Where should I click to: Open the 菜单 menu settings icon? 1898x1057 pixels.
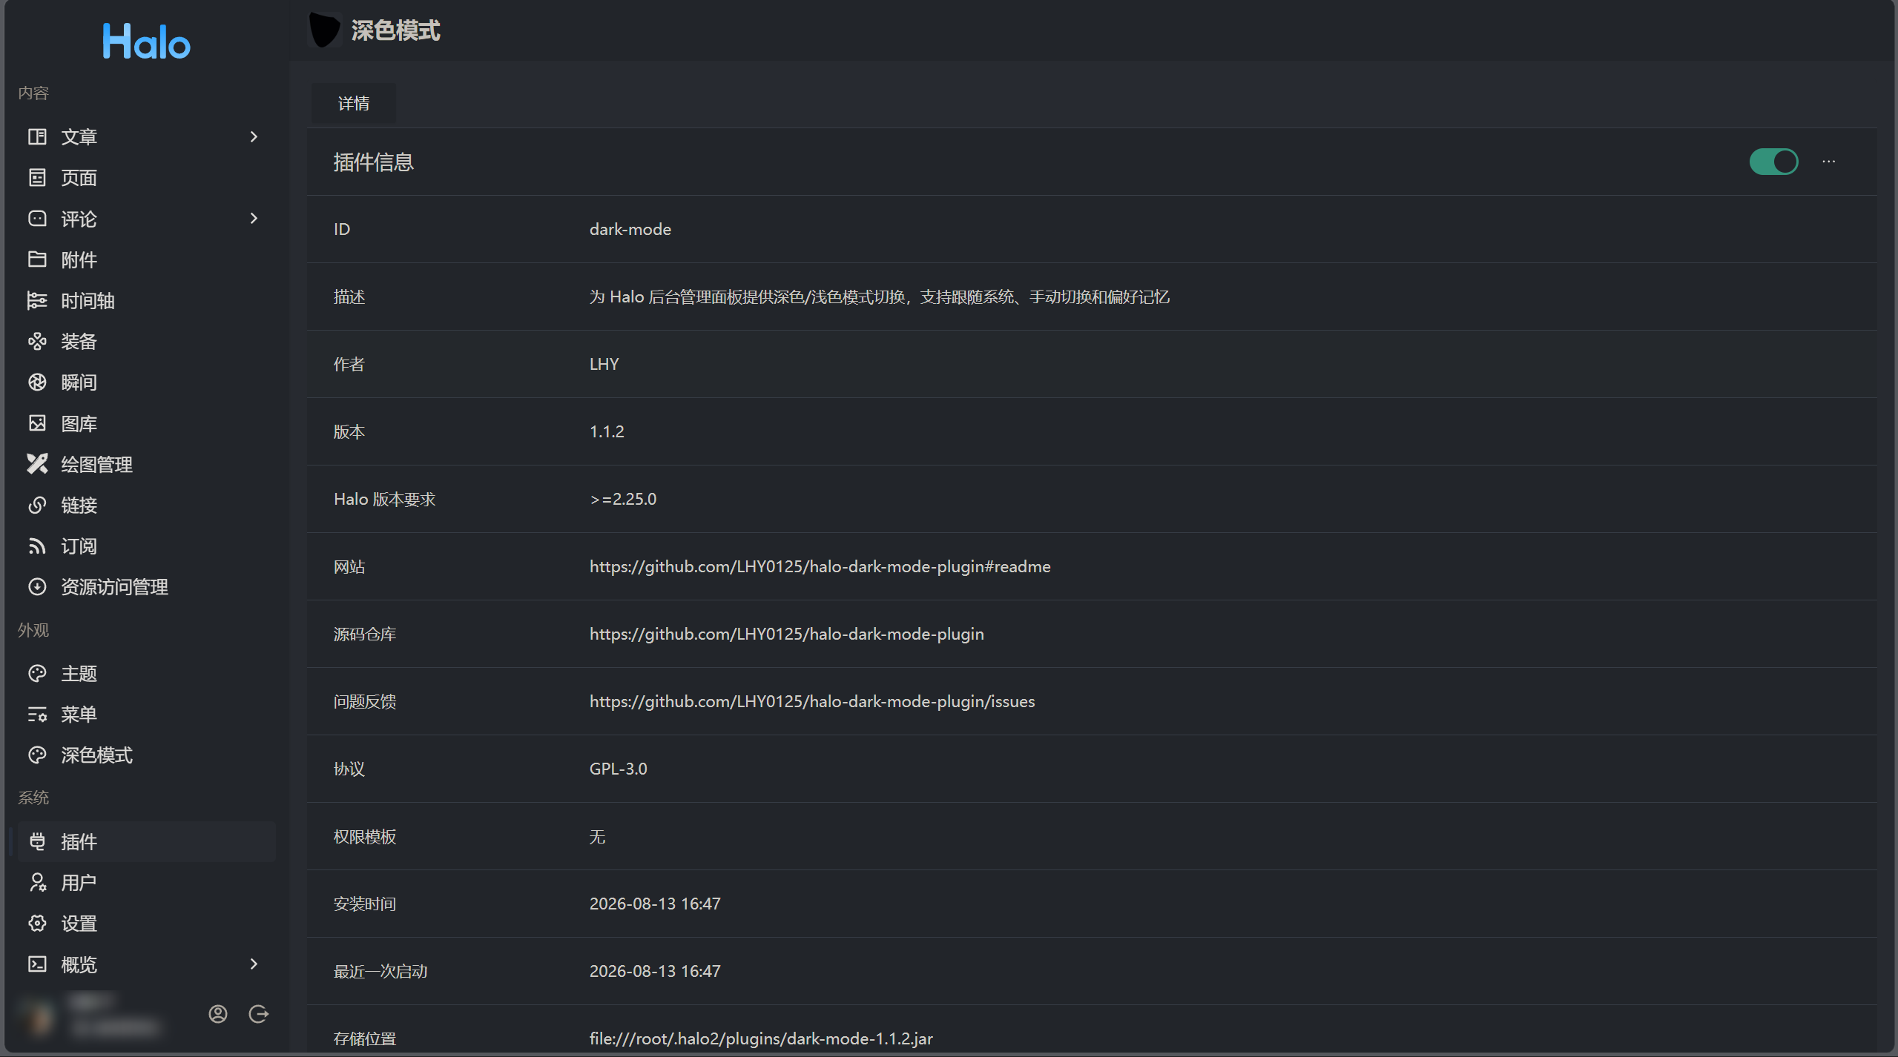click(37, 714)
